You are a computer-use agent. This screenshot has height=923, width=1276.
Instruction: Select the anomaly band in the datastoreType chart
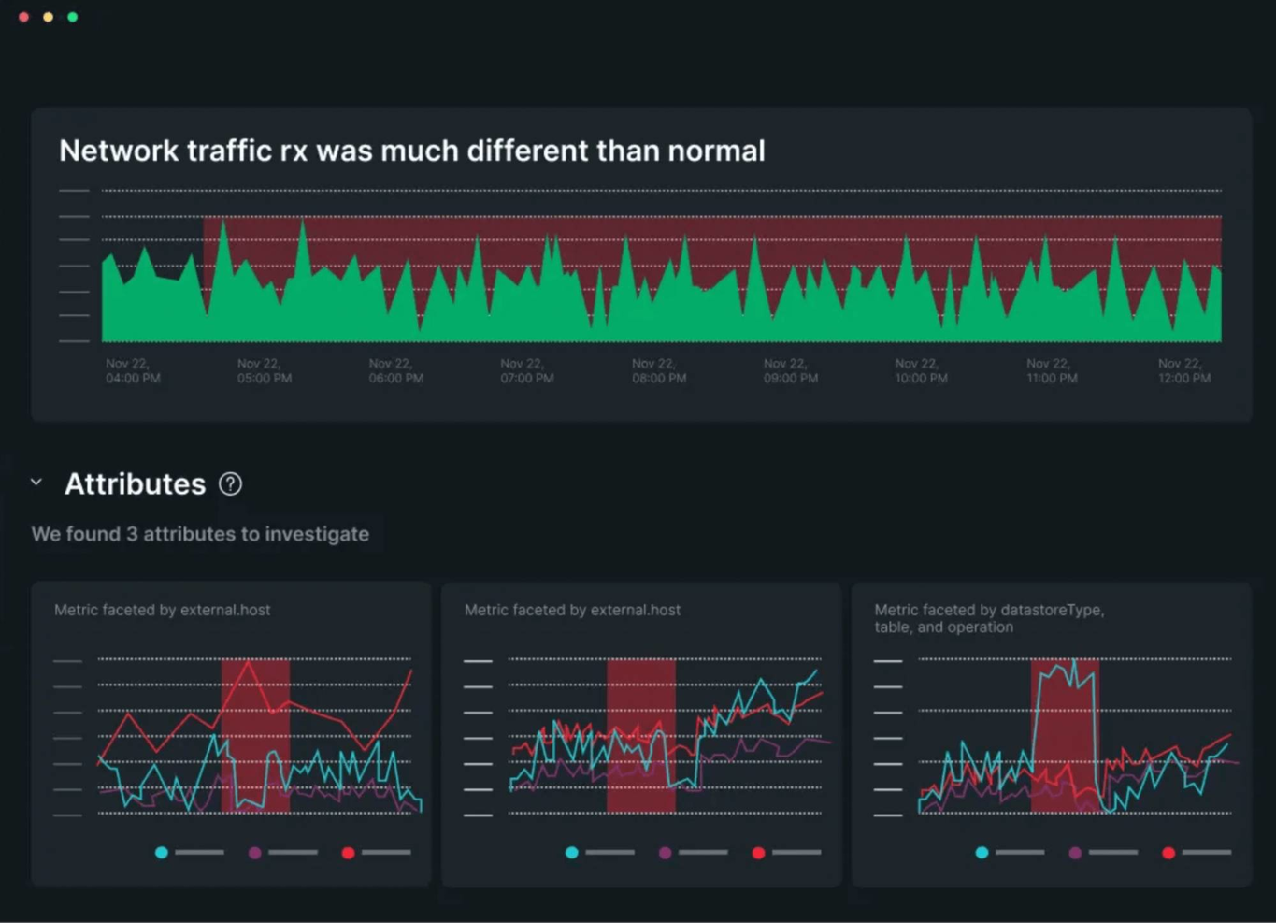1066,734
